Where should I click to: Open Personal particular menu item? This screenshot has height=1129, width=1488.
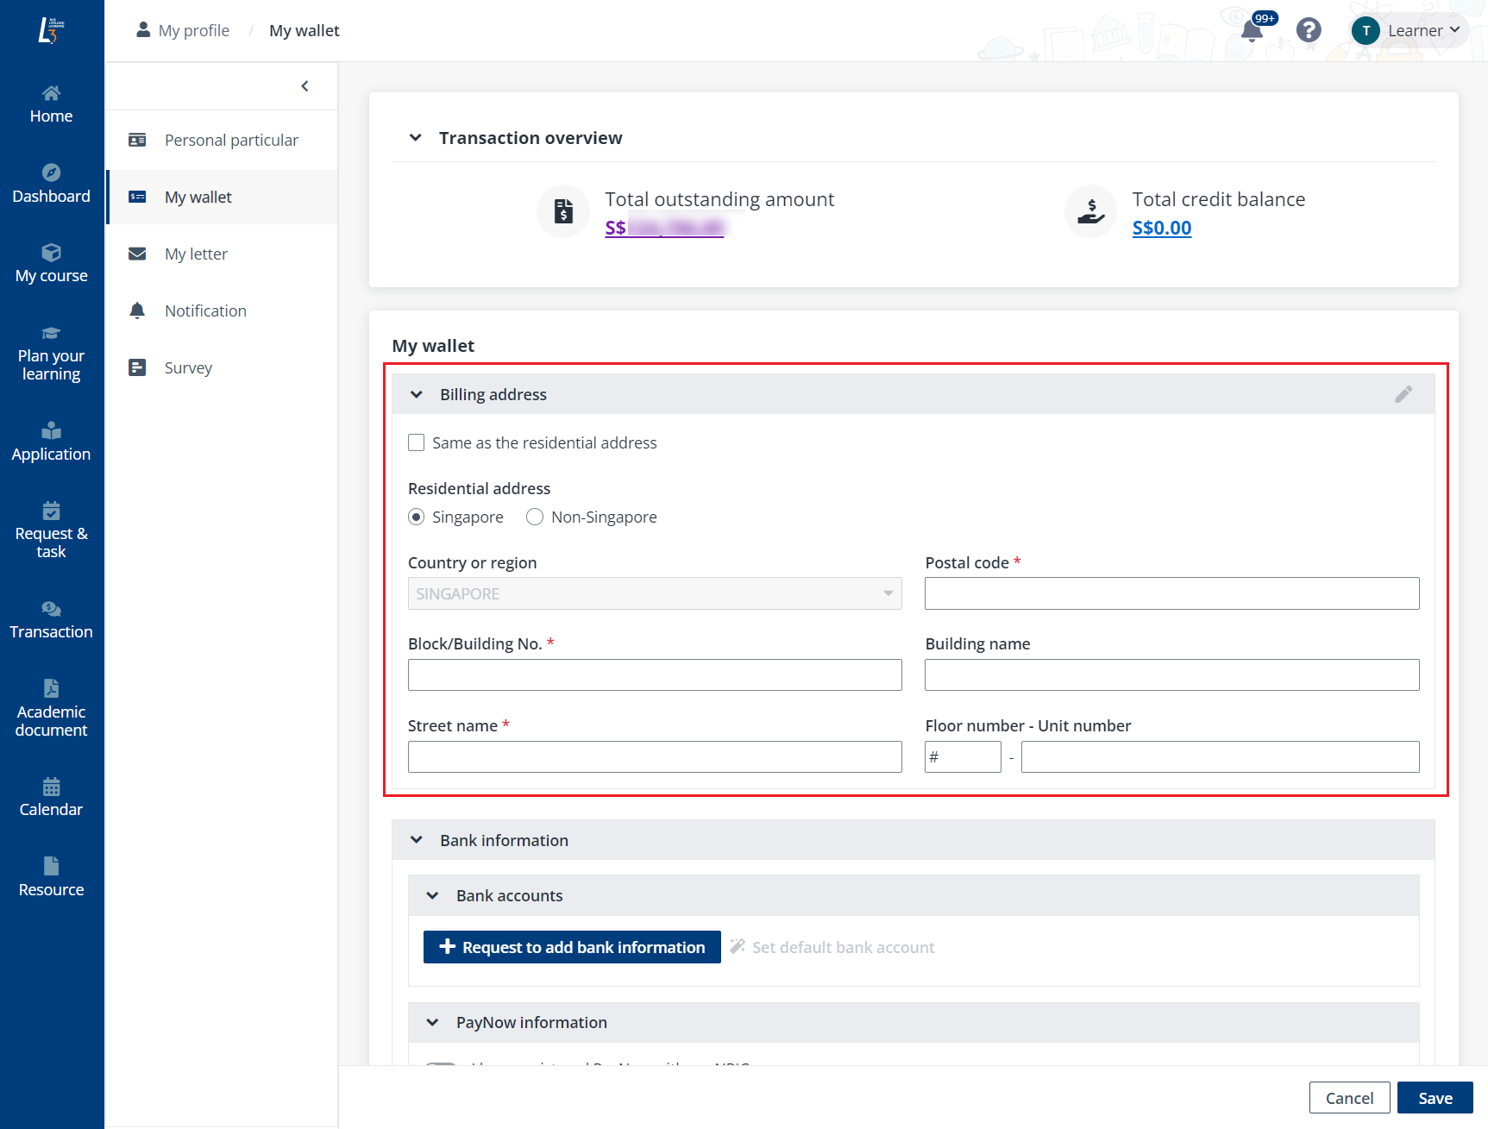(222, 140)
